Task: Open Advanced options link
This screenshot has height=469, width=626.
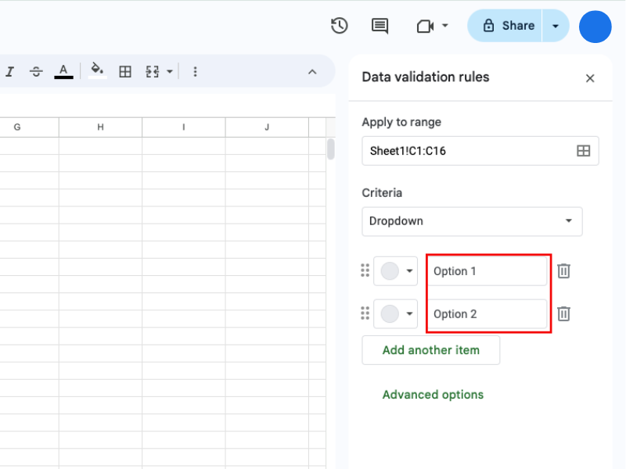Action: point(433,395)
